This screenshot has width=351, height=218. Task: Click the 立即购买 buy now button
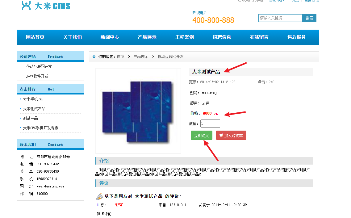click(x=201, y=136)
